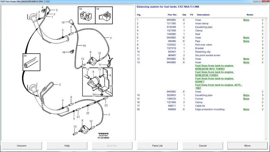Open the Note link for Pipe 945460
This screenshot has width=270, height=152.
point(246,41)
